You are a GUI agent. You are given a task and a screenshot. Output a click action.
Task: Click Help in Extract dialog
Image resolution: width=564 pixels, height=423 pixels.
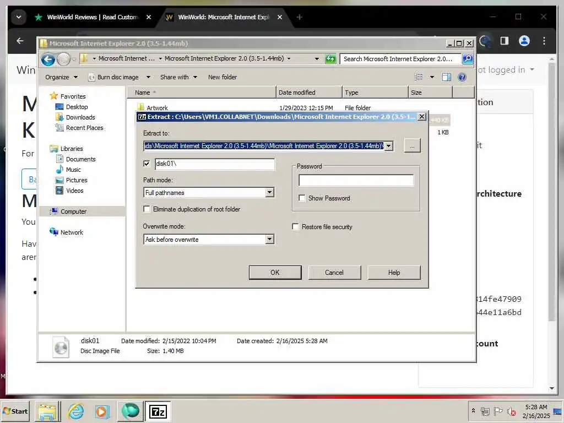(394, 272)
